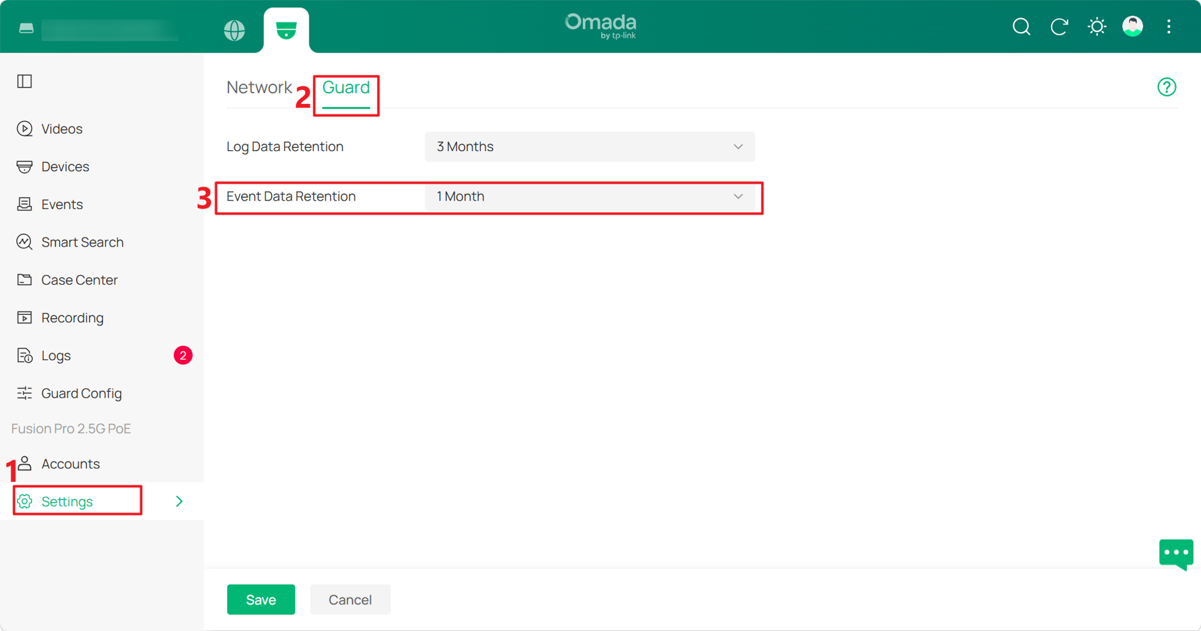Open the more options vertical dots menu
Screen dimensions: 1201x631
pos(1169,27)
